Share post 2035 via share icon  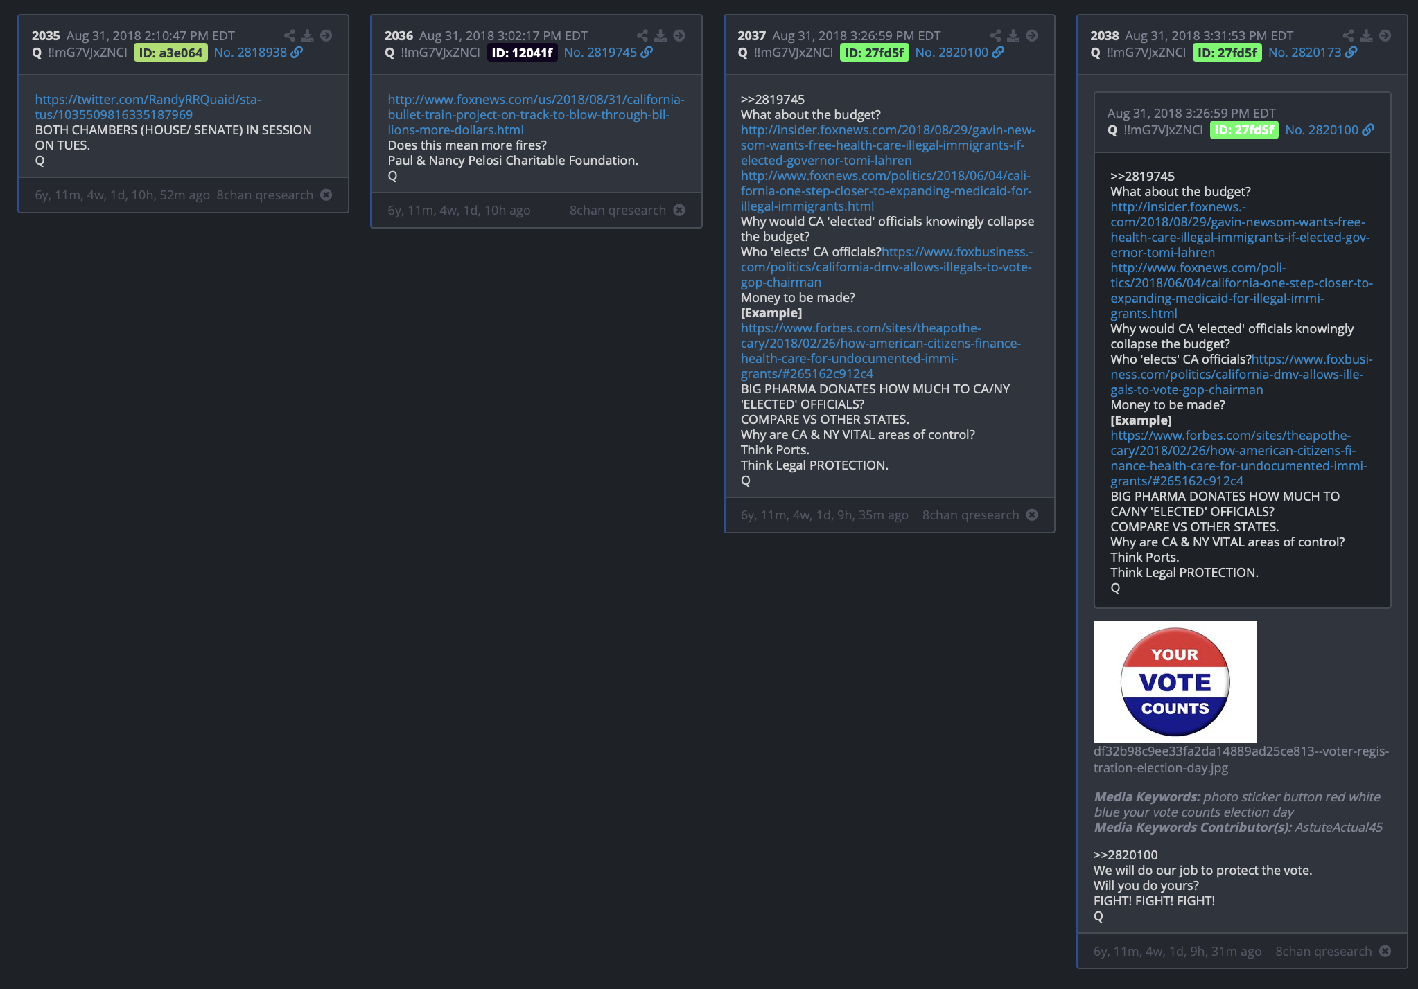290,35
